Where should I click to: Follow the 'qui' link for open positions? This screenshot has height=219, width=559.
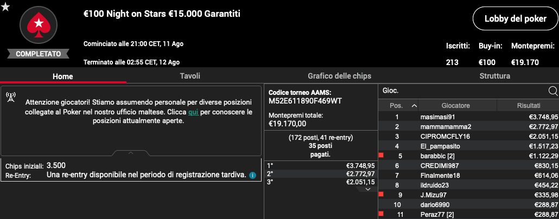[194, 112]
